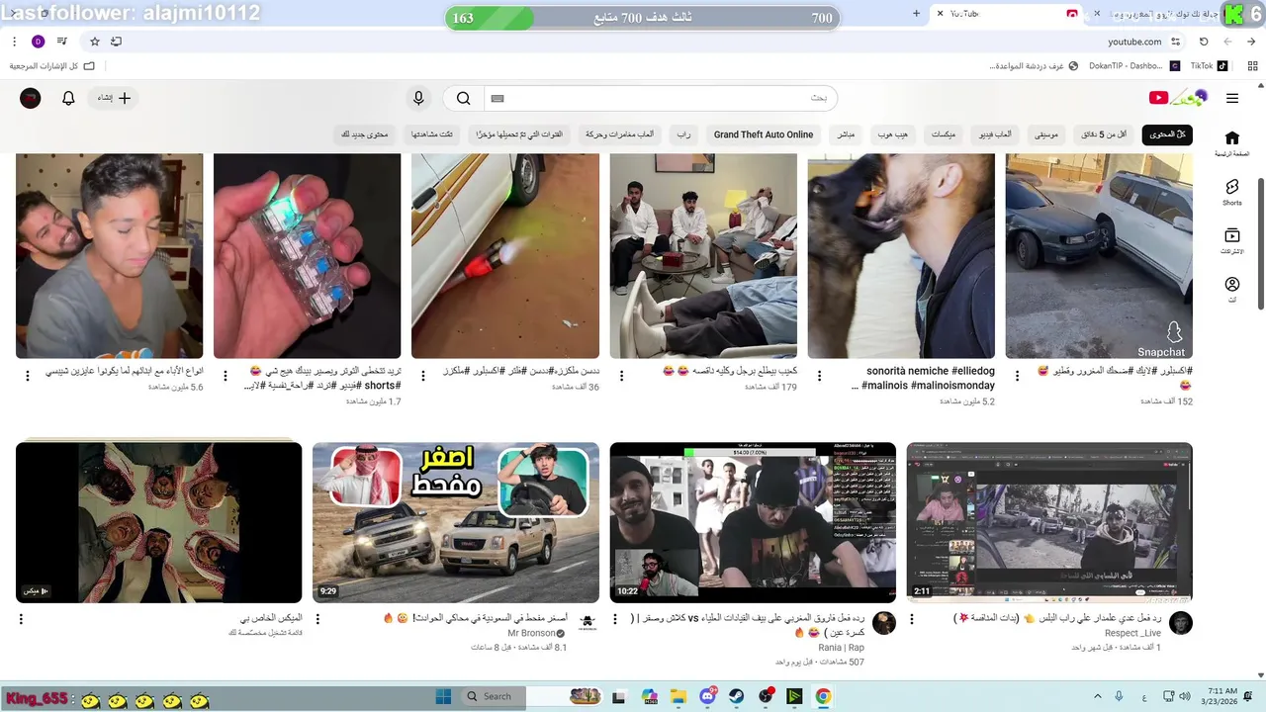Open the Snapchat car short thumbnail
The height and width of the screenshot is (712, 1266).
(1099, 256)
